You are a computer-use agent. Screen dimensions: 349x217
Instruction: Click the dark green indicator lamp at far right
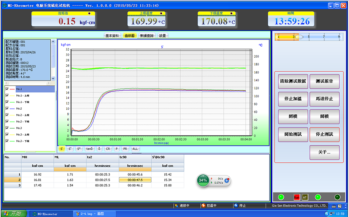(337, 197)
